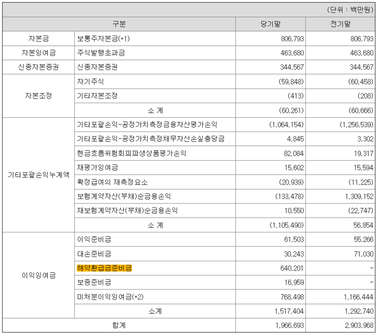The image size is (381, 336).
Task: Click the 보증준비금 row label
Action: coord(94,282)
